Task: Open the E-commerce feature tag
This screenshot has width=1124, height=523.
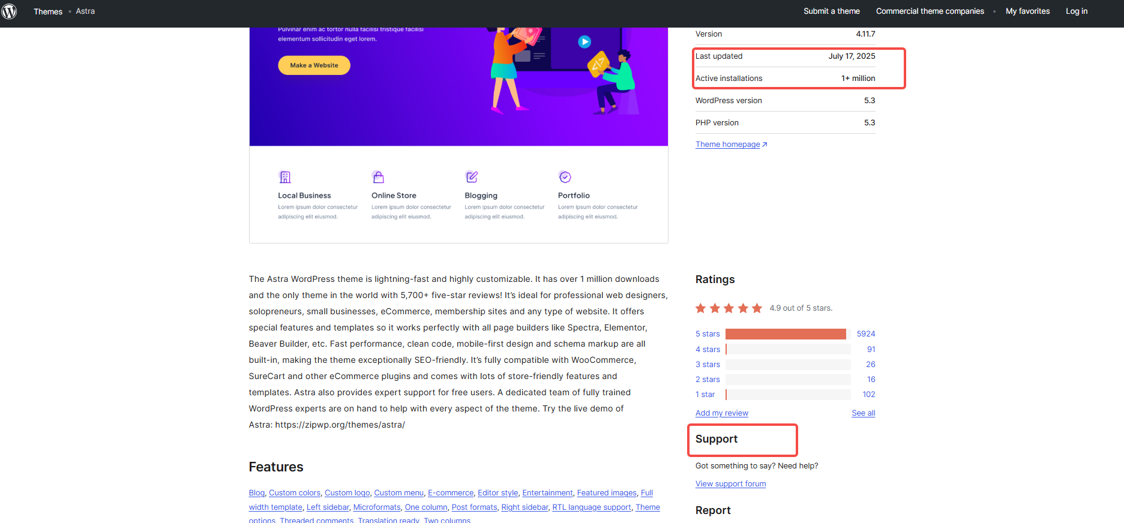Action: click(451, 493)
